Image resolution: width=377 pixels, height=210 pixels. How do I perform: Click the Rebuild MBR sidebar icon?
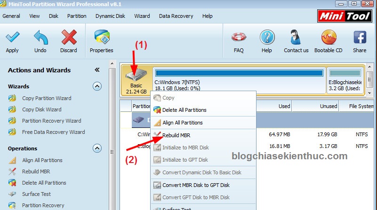pos(12,171)
